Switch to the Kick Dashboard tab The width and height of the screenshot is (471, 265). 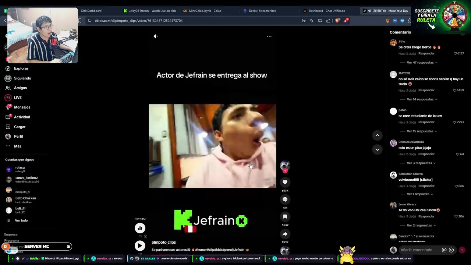click(91, 11)
